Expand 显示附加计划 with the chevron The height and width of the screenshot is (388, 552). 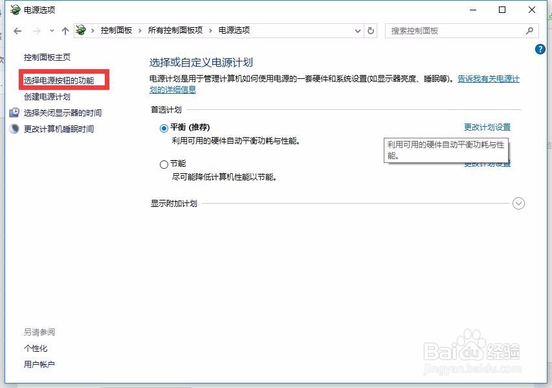518,203
